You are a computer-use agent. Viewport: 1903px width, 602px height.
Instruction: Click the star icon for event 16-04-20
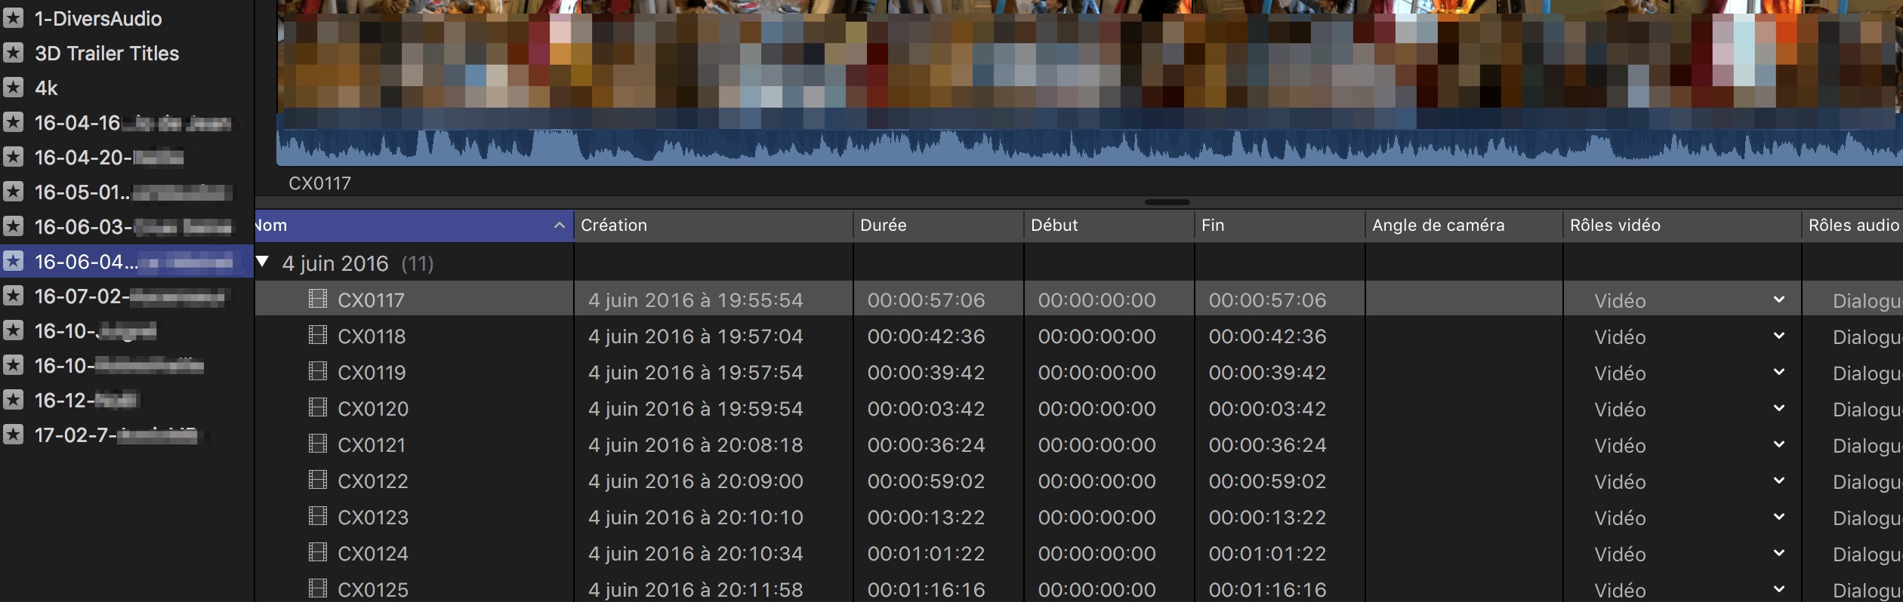coord(13,157)
